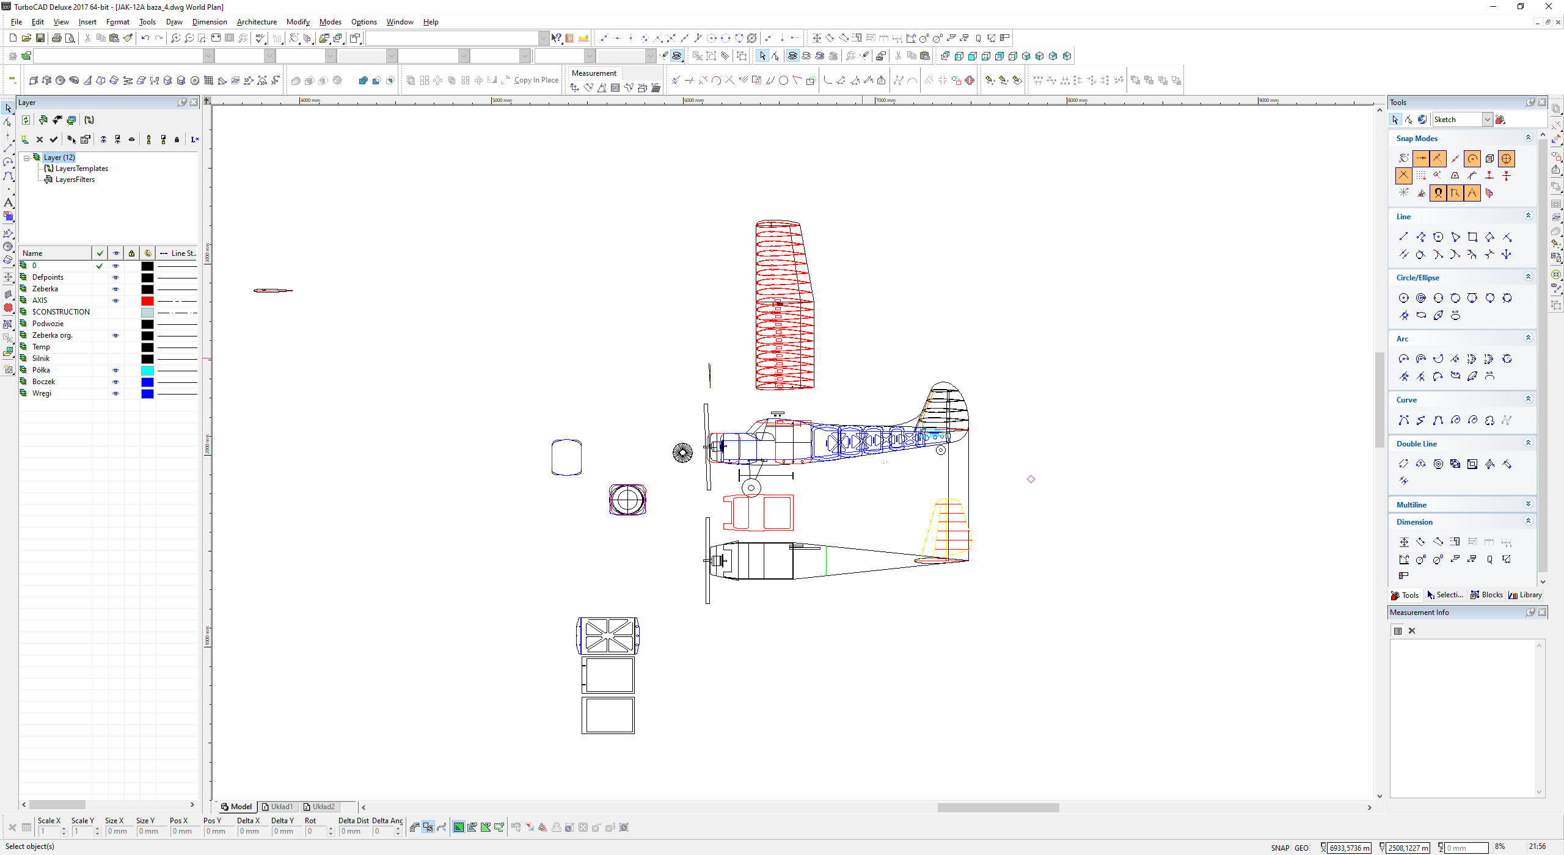This screenshot has height=855, width=1564.
Task: Expand the Multiline palette section
Action: point(1528,504)
